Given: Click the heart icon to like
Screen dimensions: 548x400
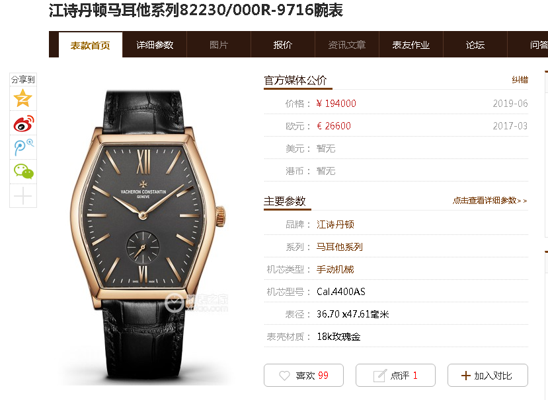Looking at the screenshot, I should point(284,376).
